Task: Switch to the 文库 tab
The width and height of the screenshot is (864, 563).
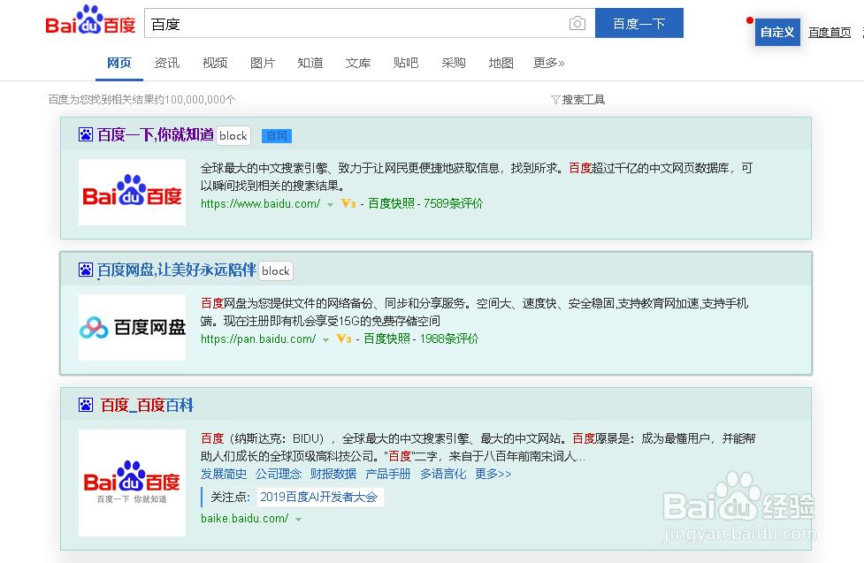Action: (358, 63)
